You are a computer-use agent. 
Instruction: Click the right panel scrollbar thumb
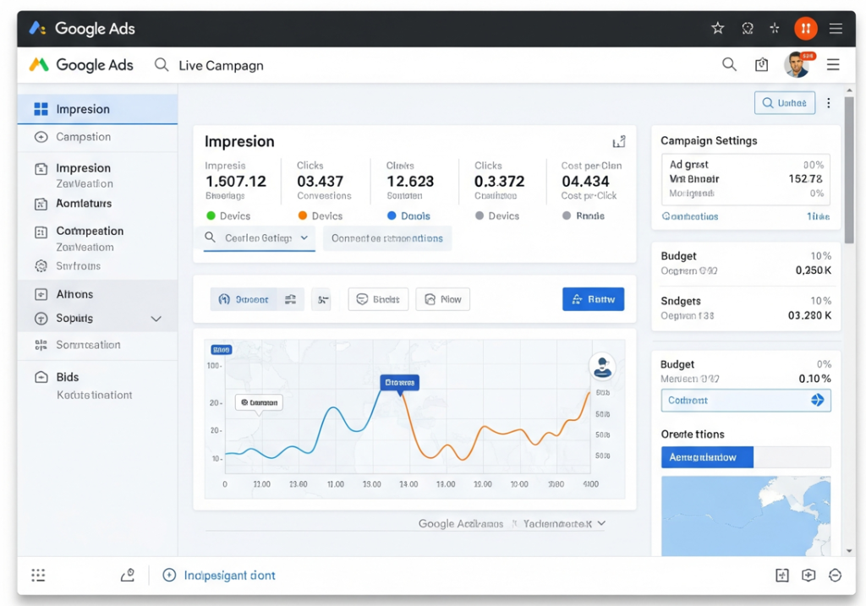(x=849, y=171)
